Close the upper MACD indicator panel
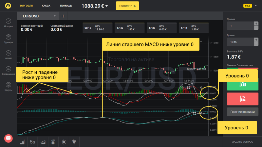The image size is (262, 147). pyautogui.click(x=201, y=88)
